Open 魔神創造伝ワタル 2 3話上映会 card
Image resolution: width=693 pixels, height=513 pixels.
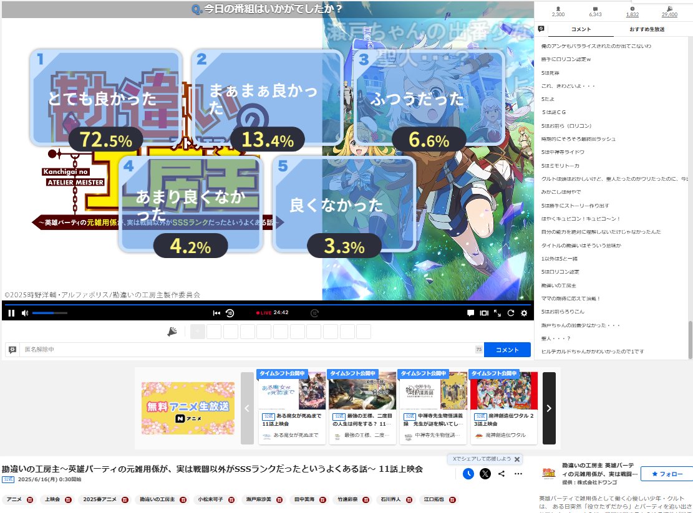point(504,407)
